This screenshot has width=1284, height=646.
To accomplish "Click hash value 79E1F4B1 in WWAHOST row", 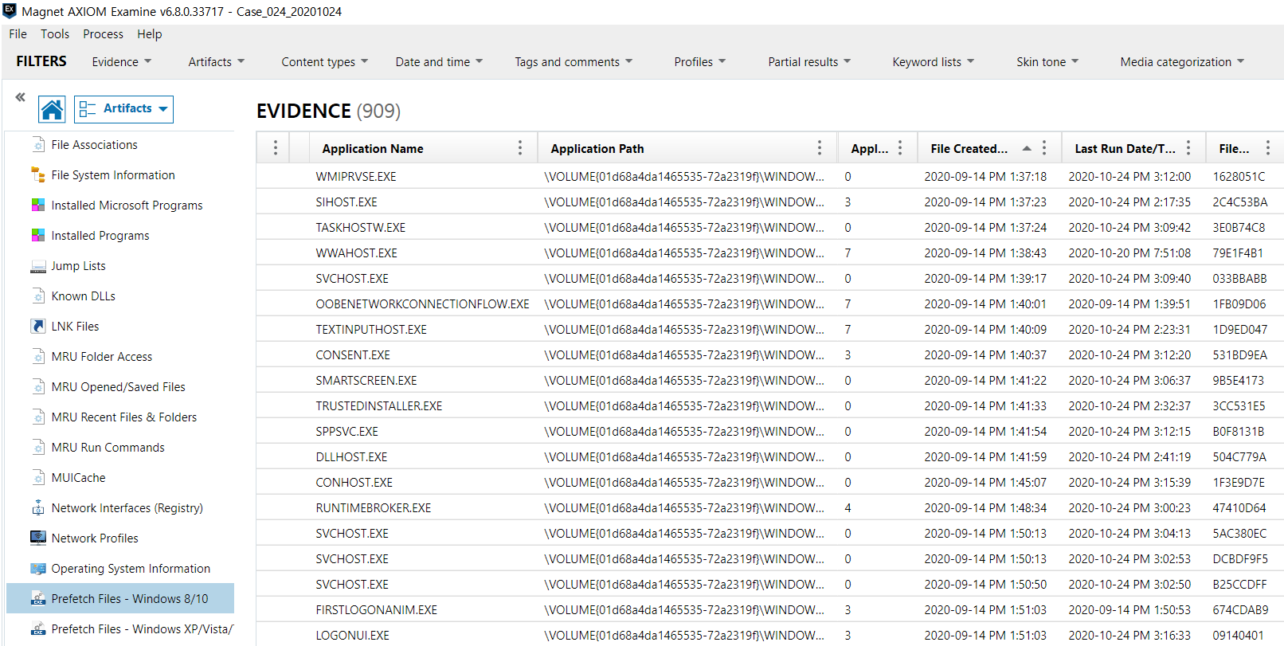I will pos(1238,253).
